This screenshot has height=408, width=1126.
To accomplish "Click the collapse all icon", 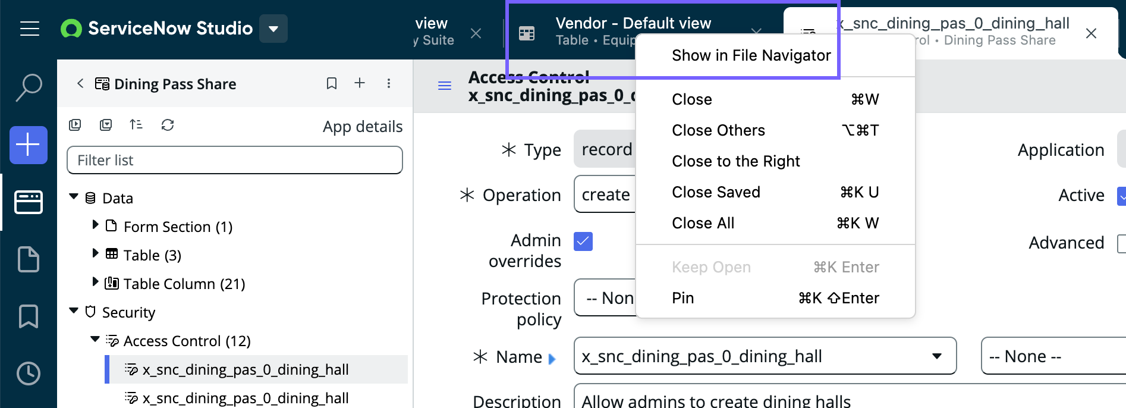I will [x=106, y=125].
